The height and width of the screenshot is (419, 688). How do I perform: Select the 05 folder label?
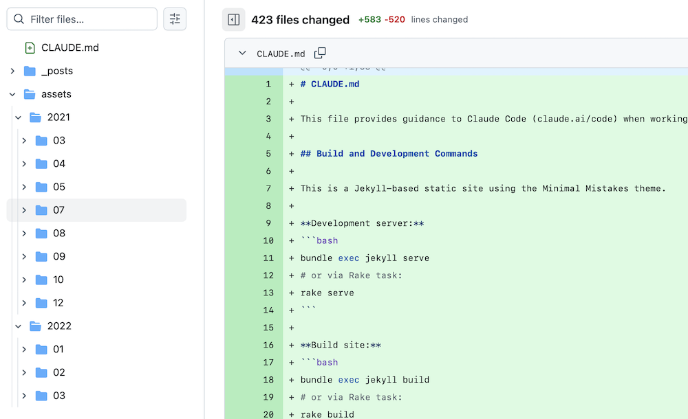(59, 187)
